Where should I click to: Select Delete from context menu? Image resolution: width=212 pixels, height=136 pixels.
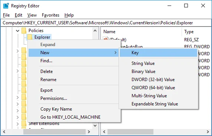pyautogui.click(x=74, y=72)
